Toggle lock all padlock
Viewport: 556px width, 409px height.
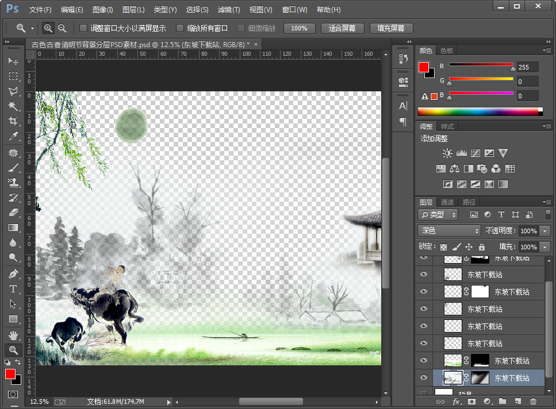point(481,246)
